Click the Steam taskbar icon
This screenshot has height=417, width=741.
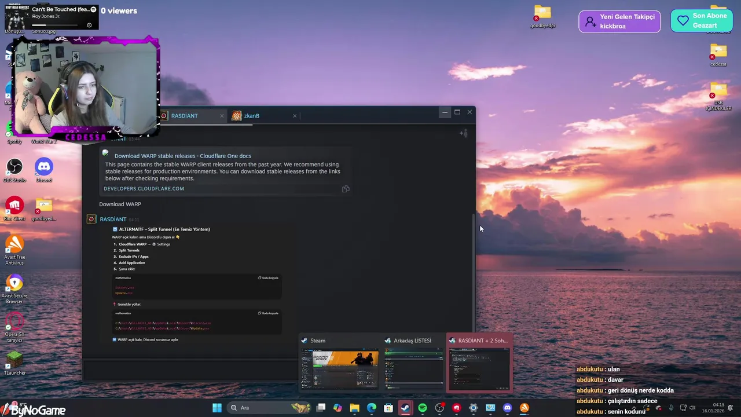click(x=405, y=408)
